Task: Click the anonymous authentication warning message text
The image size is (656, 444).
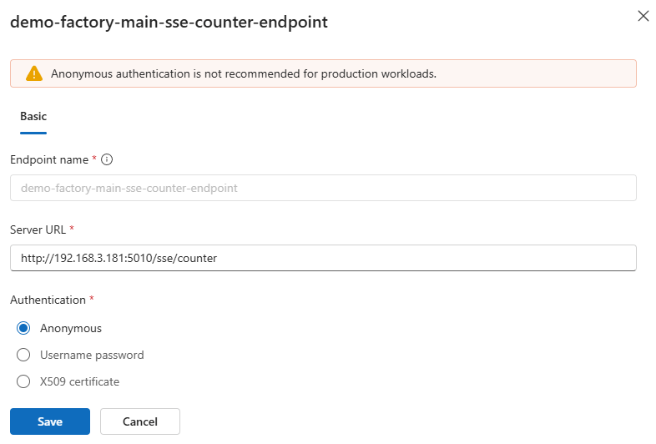Action: point(244,73)
